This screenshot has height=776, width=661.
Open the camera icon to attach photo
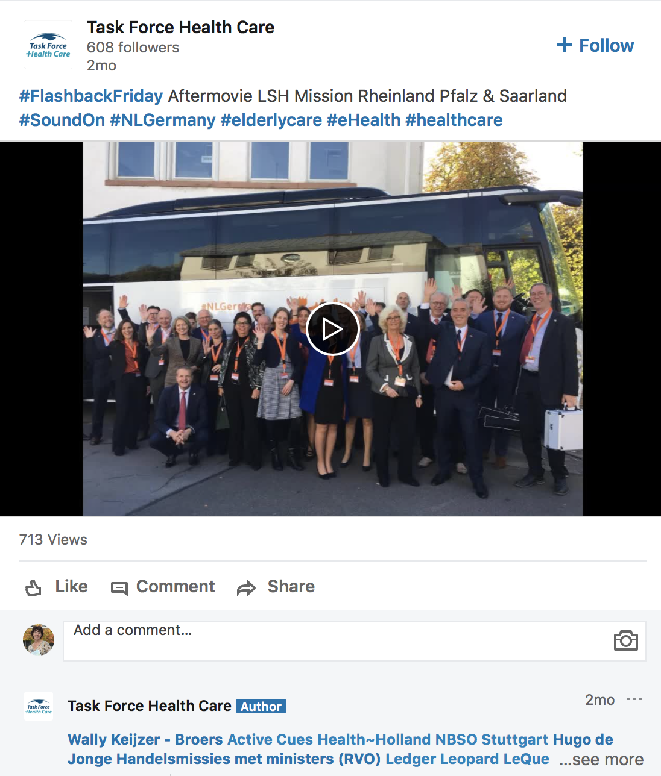tap(626, 640)
